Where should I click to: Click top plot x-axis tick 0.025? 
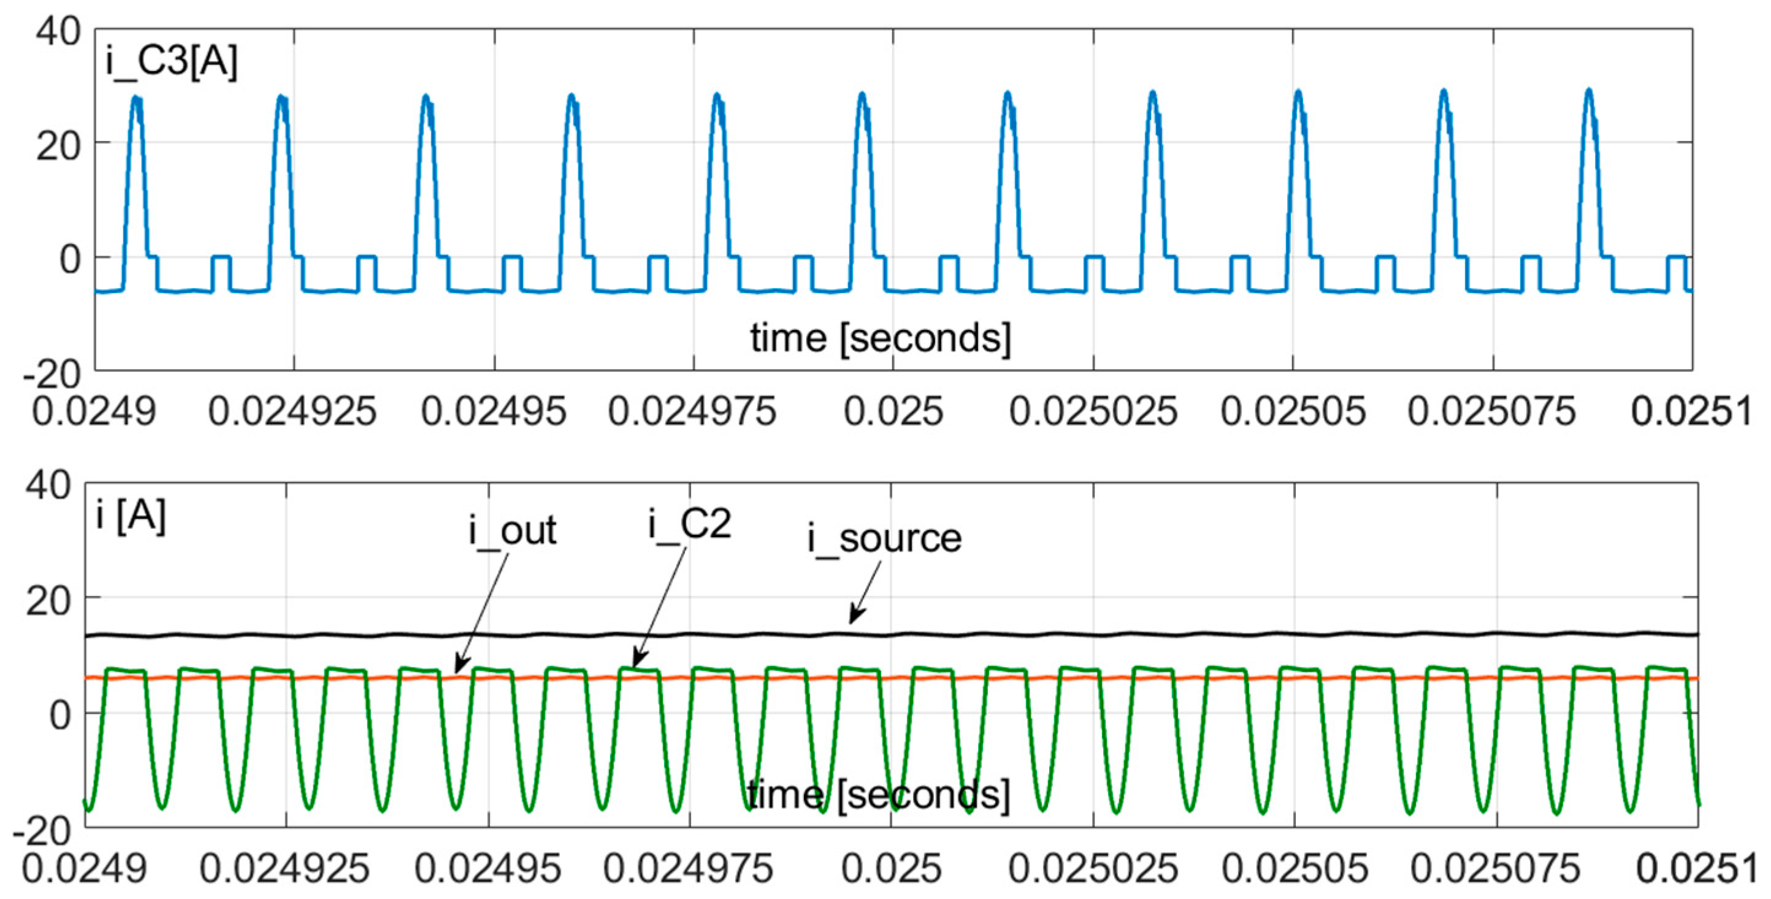tap(893, 411)
